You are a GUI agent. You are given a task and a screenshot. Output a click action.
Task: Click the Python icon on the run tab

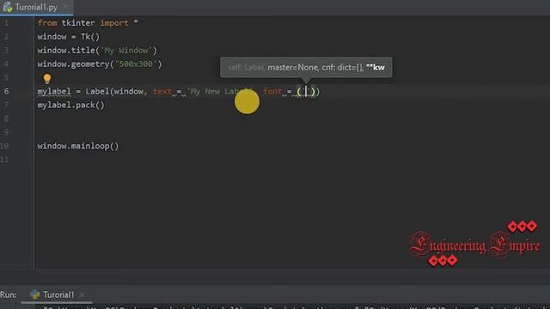[x=34, y=294]
